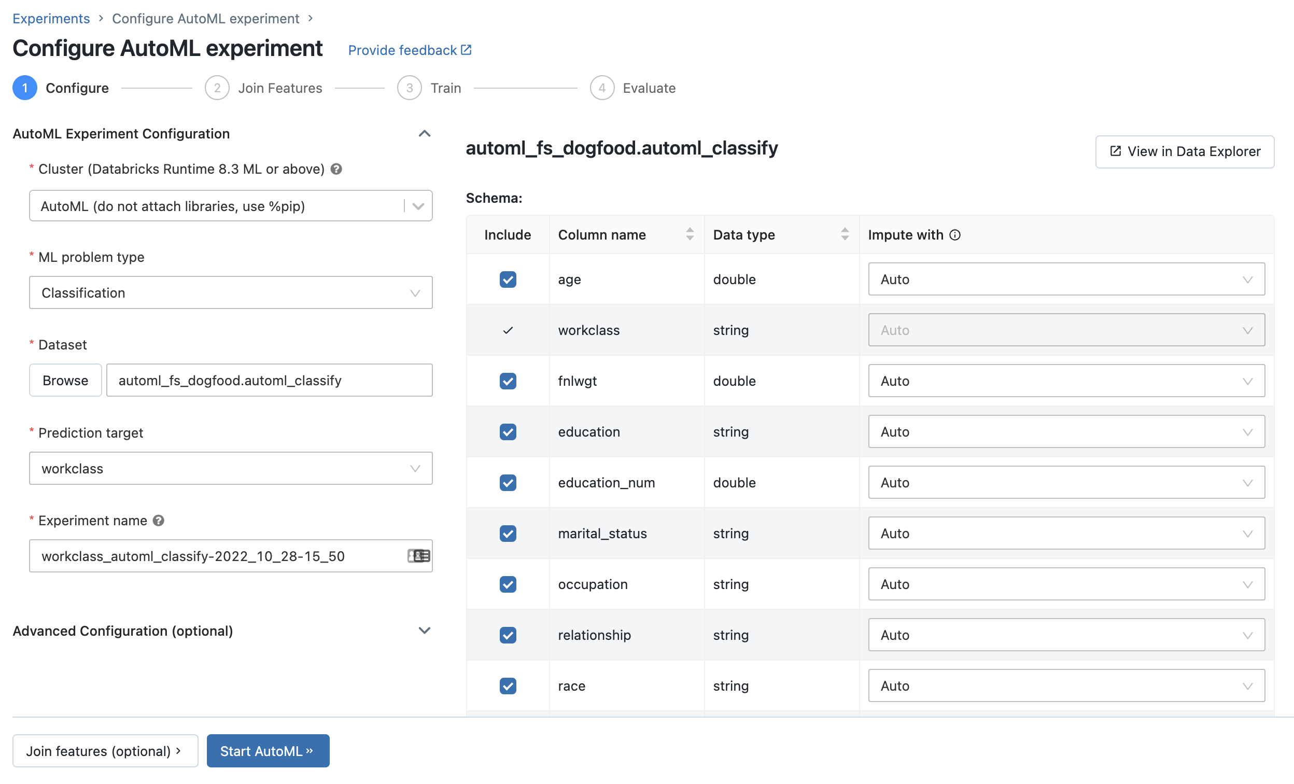Toggle the age column include checkbox
1294x784 pixels.
pos(508,278)
